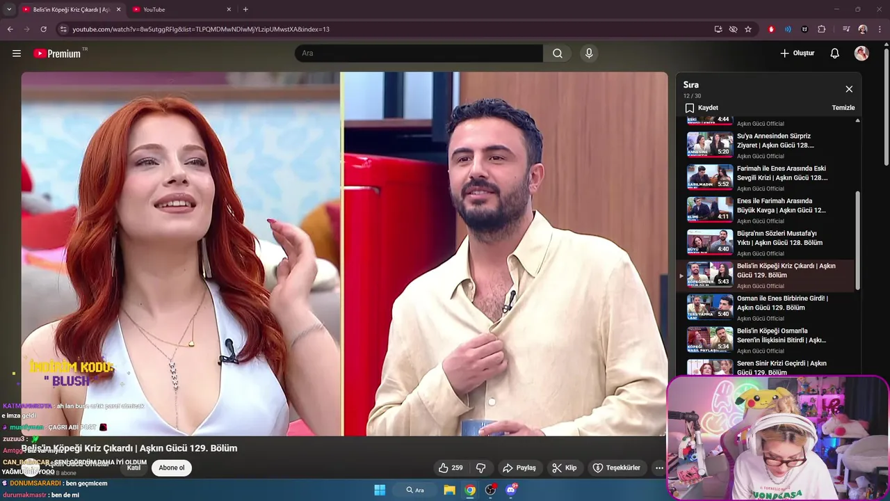Open the Oluştur create menu
Viewport: 890px width, 501px height.
click(x=798, y=54)
